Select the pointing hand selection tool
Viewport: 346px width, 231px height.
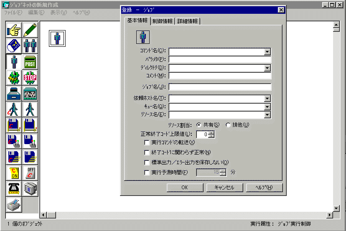[x=14, y=30]
